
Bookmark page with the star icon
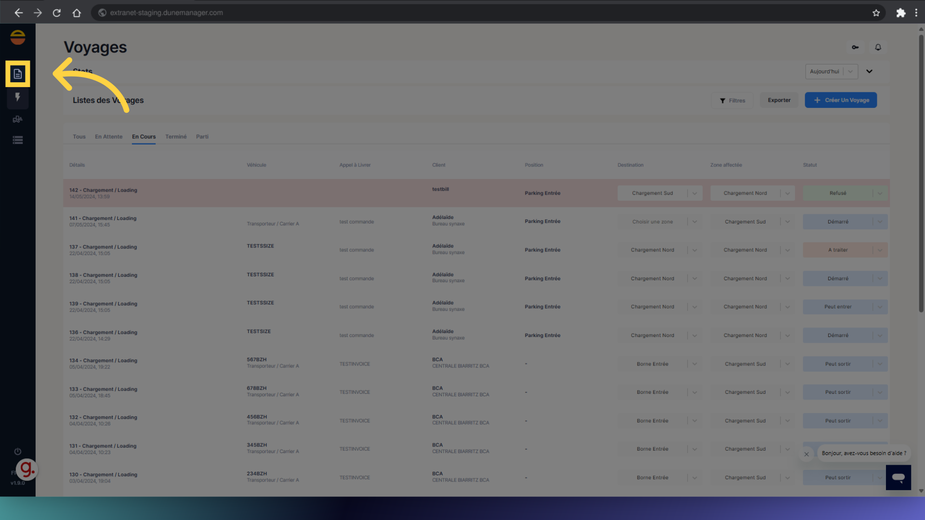coord(876,13)
